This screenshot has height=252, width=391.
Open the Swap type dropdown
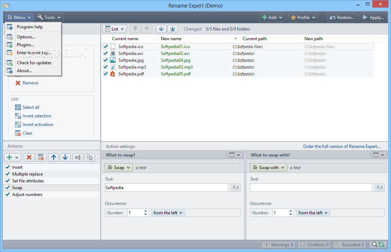(119, 168)
